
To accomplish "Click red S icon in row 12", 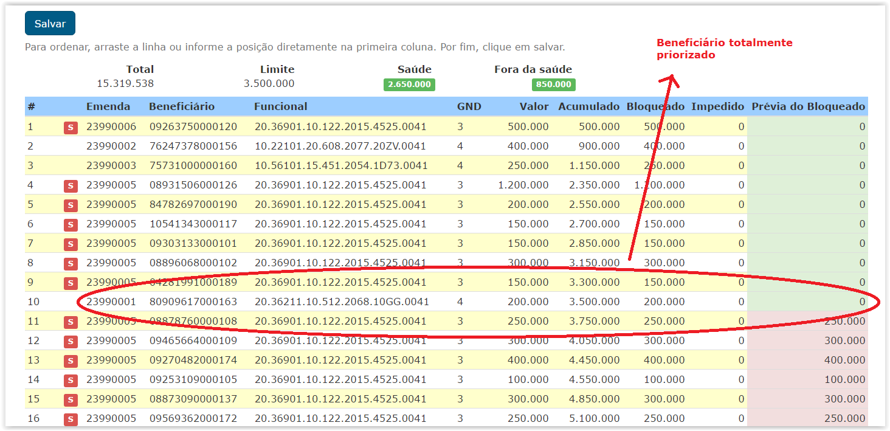I will tap(71, 341).
